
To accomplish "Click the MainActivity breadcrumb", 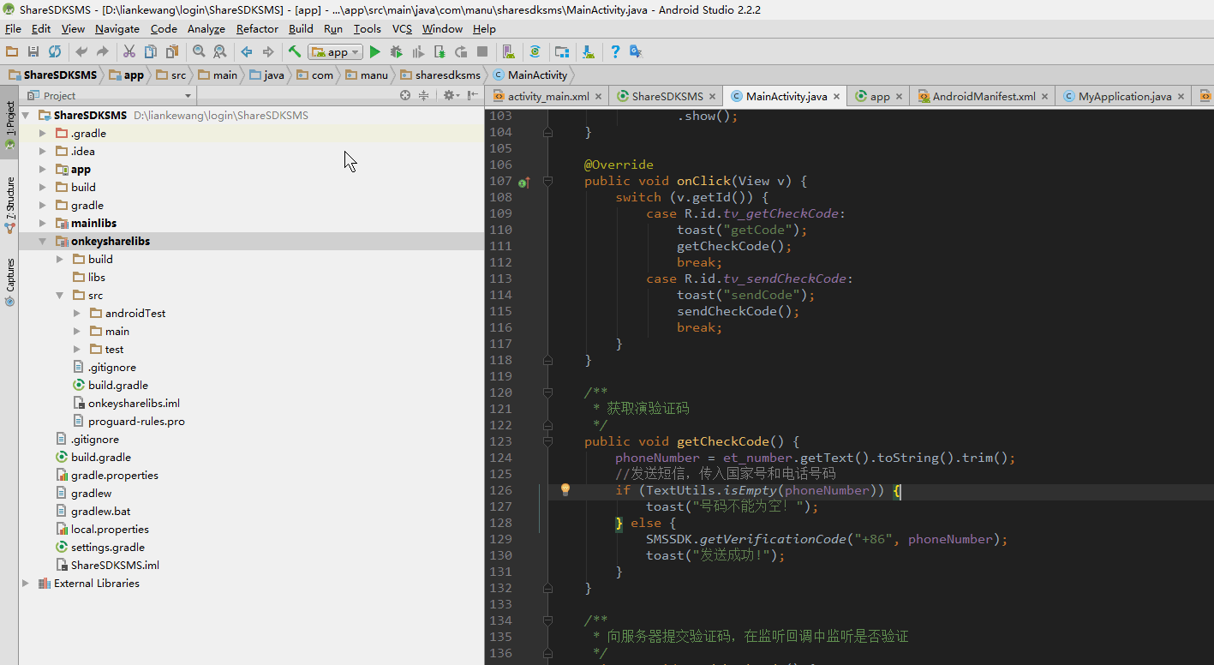I will [530, 75].
